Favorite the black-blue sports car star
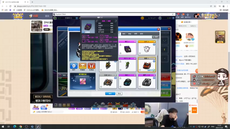 coord(120,87)
